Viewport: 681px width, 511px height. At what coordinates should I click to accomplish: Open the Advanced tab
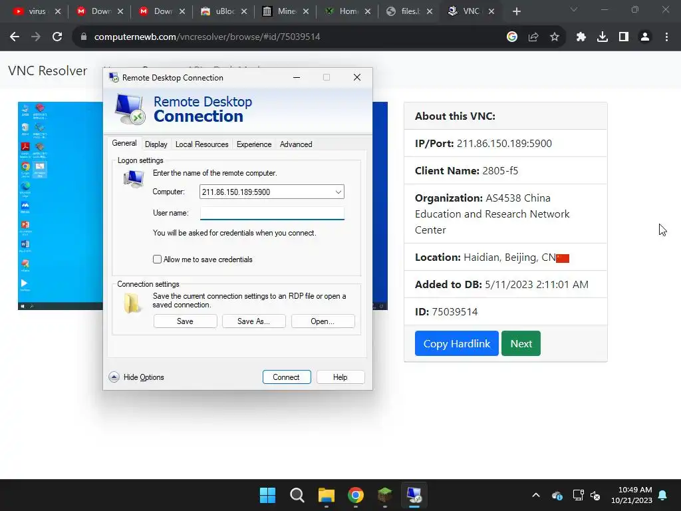coord(296,144)
